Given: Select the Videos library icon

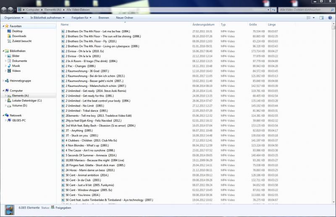Looking at the screenshot, I should point(9,71).
